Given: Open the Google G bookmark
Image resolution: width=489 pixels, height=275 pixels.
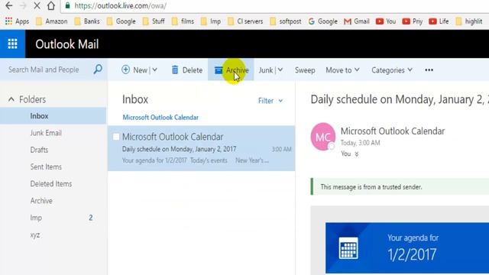Looking at the screenshot, I should click(322, 21).
